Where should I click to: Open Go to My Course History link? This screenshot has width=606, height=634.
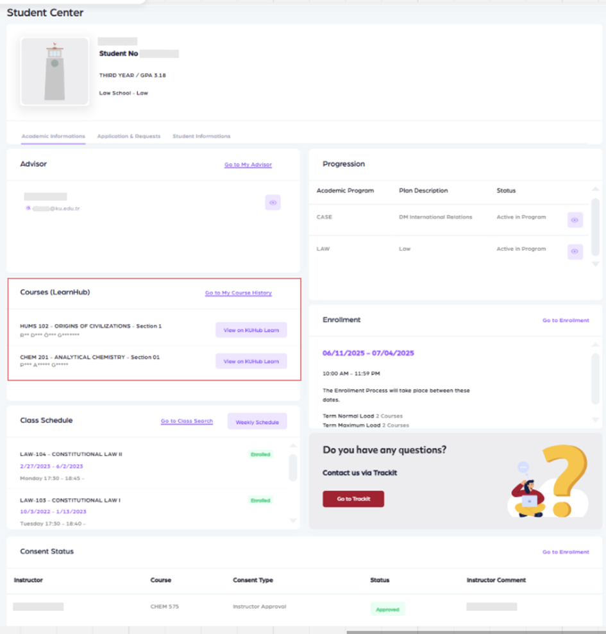click(x=238, y=293)
